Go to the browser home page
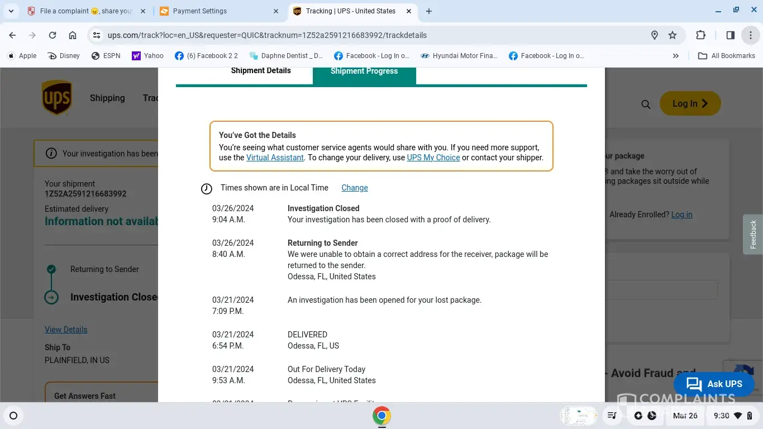 73,35
